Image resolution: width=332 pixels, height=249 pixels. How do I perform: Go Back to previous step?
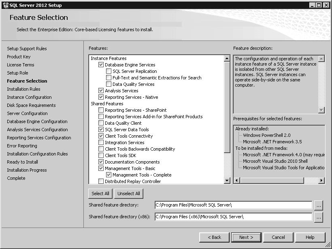[214, 237]
